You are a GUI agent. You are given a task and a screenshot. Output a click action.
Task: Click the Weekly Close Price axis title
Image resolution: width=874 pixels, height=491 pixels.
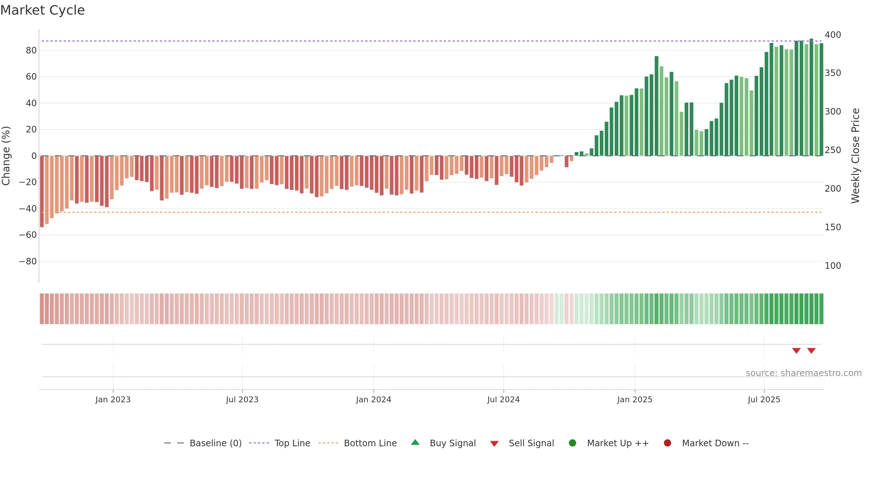(855, 156)
